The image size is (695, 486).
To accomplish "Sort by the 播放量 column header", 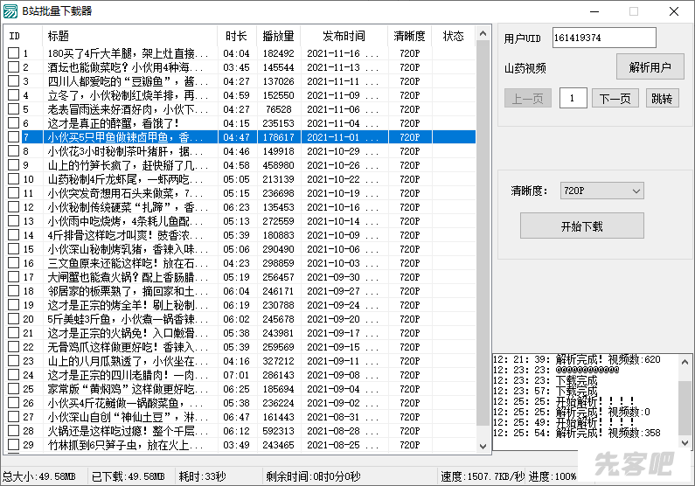I will (278, 36).
